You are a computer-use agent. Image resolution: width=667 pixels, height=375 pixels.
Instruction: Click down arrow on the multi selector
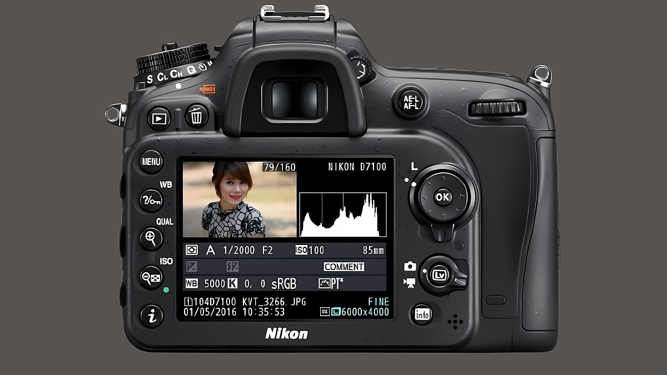pos(443,216)
